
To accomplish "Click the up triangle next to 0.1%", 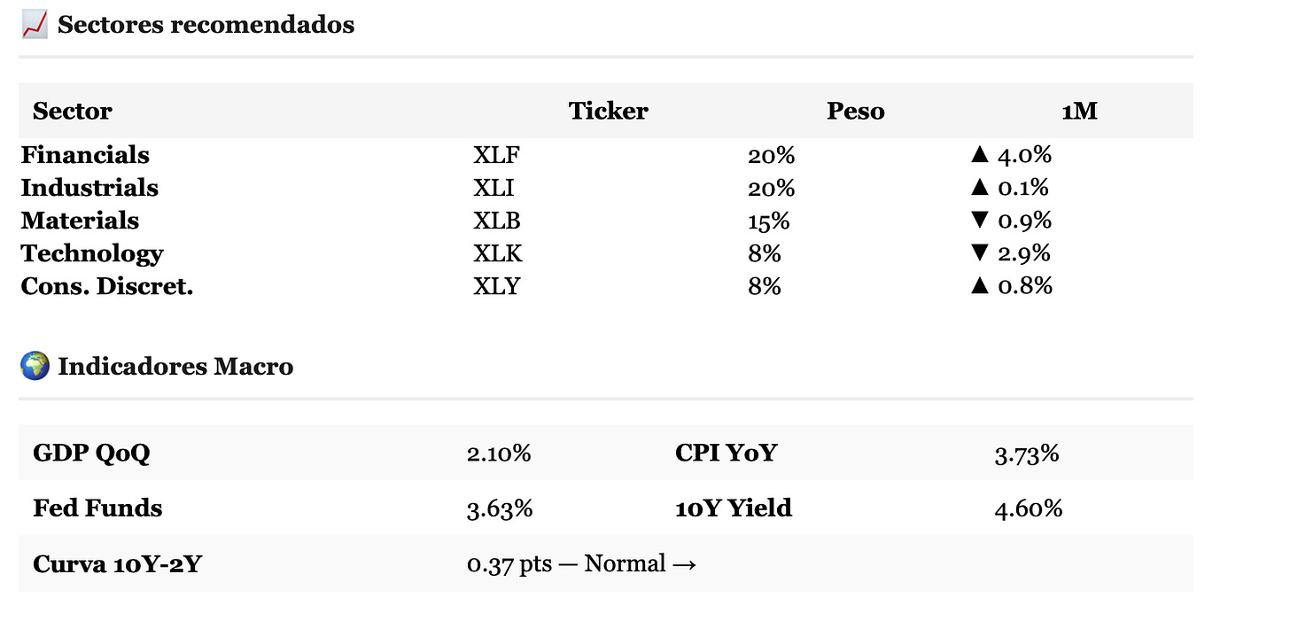I will (x=979, y=188).
